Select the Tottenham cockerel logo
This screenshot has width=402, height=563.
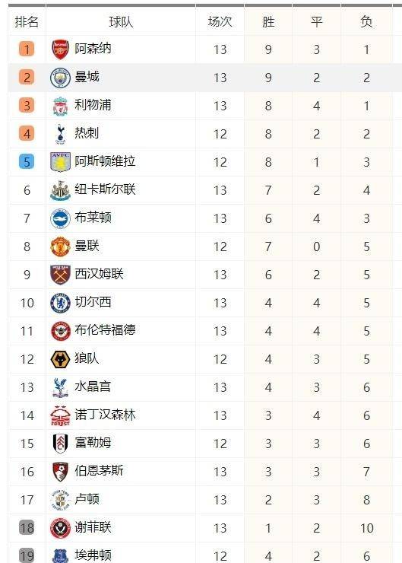pos(60,134)
